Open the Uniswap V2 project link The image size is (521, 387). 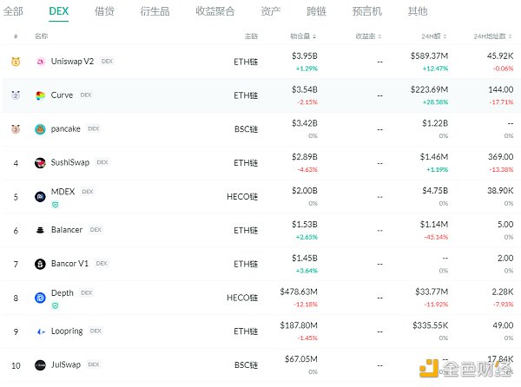click(72, 62)
